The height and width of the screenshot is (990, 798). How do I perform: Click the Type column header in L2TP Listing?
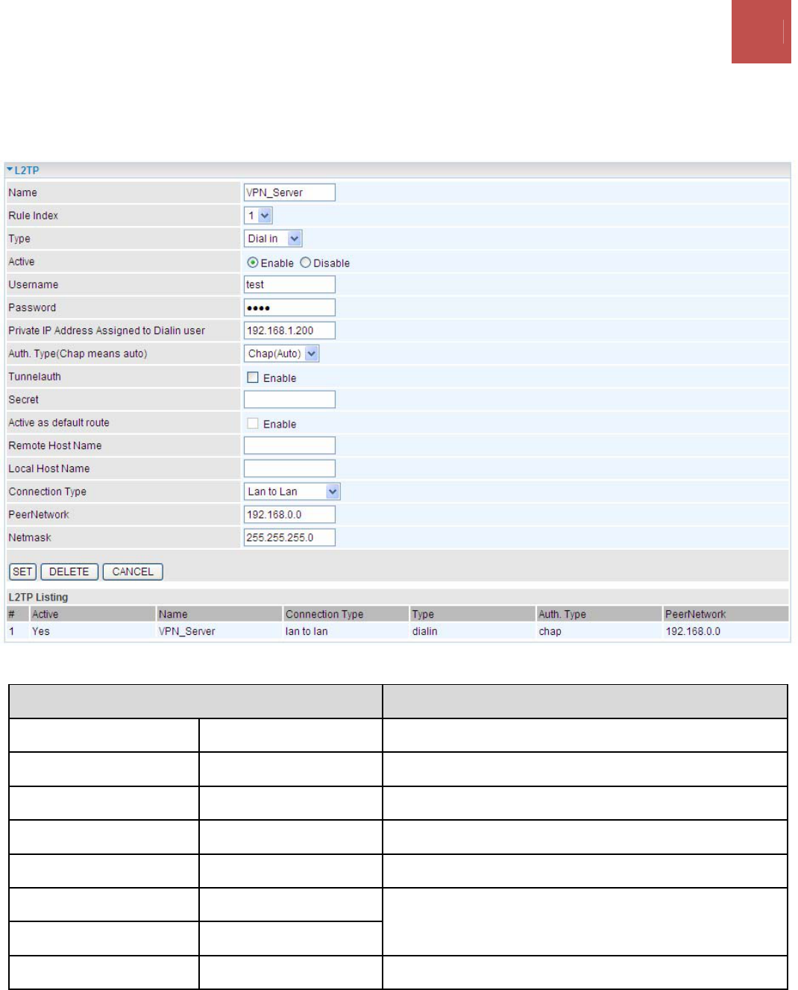(x=423, y=614)
